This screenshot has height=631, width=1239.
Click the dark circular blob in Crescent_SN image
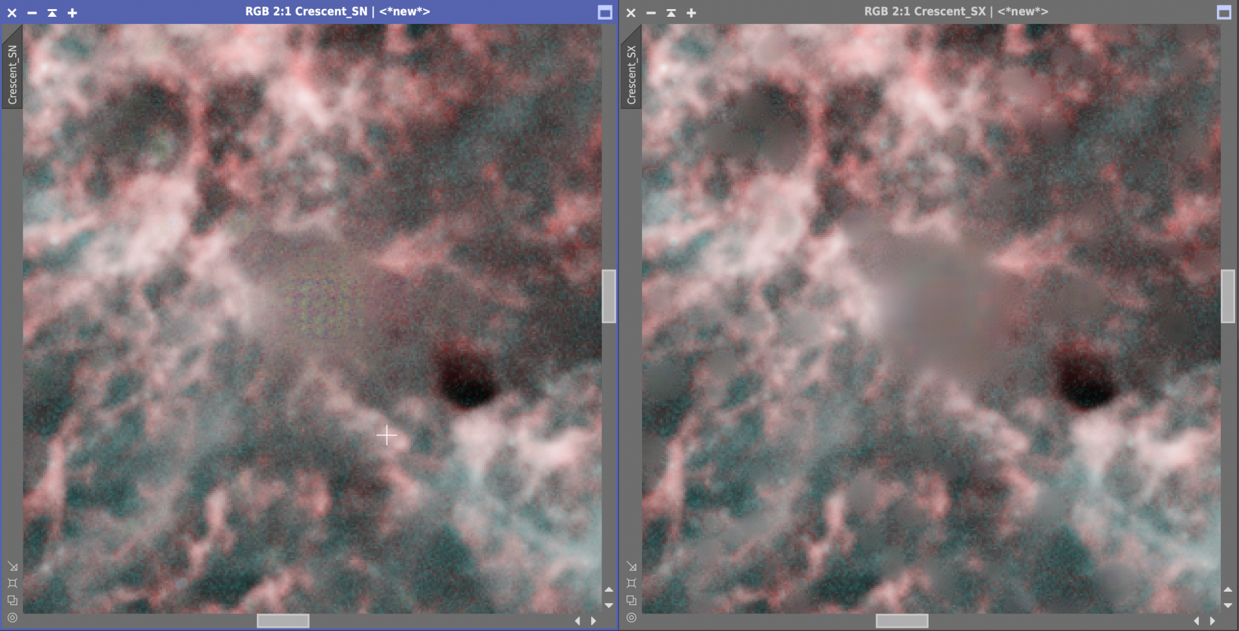[x=467, y=377]
